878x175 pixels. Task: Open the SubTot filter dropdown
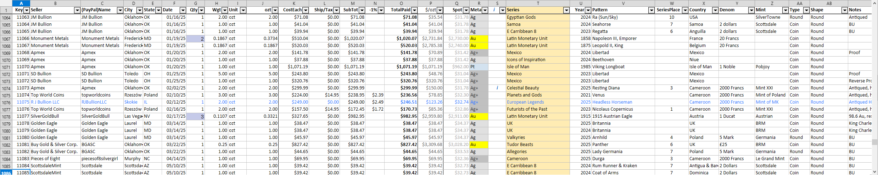[x=362, y=10]
